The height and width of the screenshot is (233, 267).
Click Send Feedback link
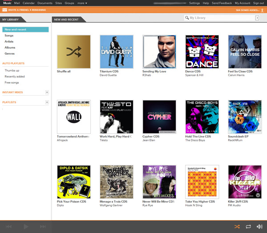pyautogui.click(x=222, y=3)
